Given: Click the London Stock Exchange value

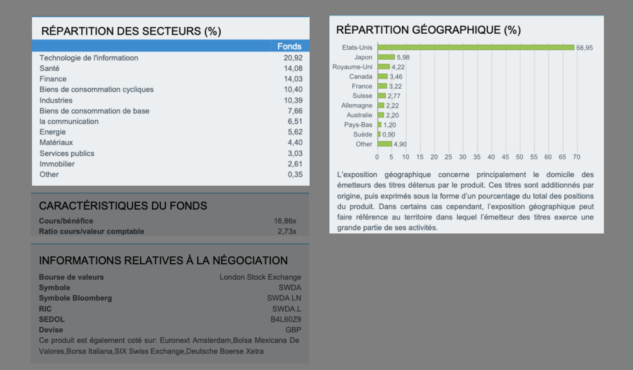Looking at the screenshot, I should coord(260,277).
